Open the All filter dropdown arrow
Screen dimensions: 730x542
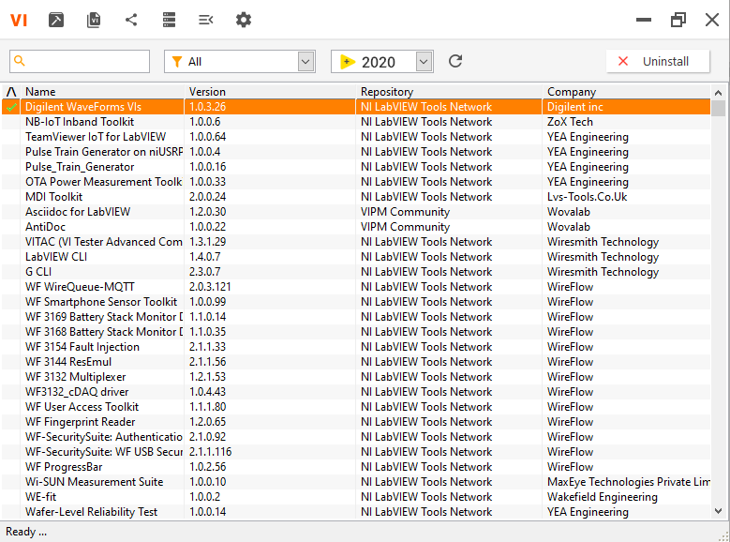(305, 62)
